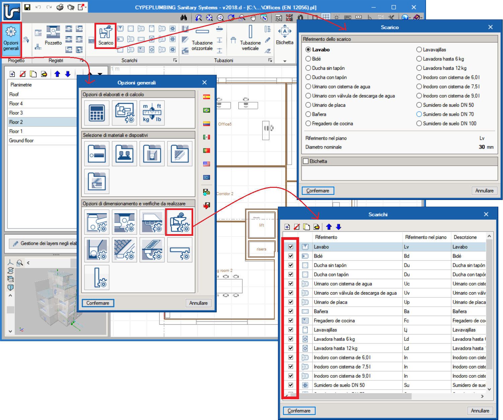Screen dimensions: 503x420
Task: Delete row in Scarichi dialog toolbar
Action: click(x=297, y=227)
